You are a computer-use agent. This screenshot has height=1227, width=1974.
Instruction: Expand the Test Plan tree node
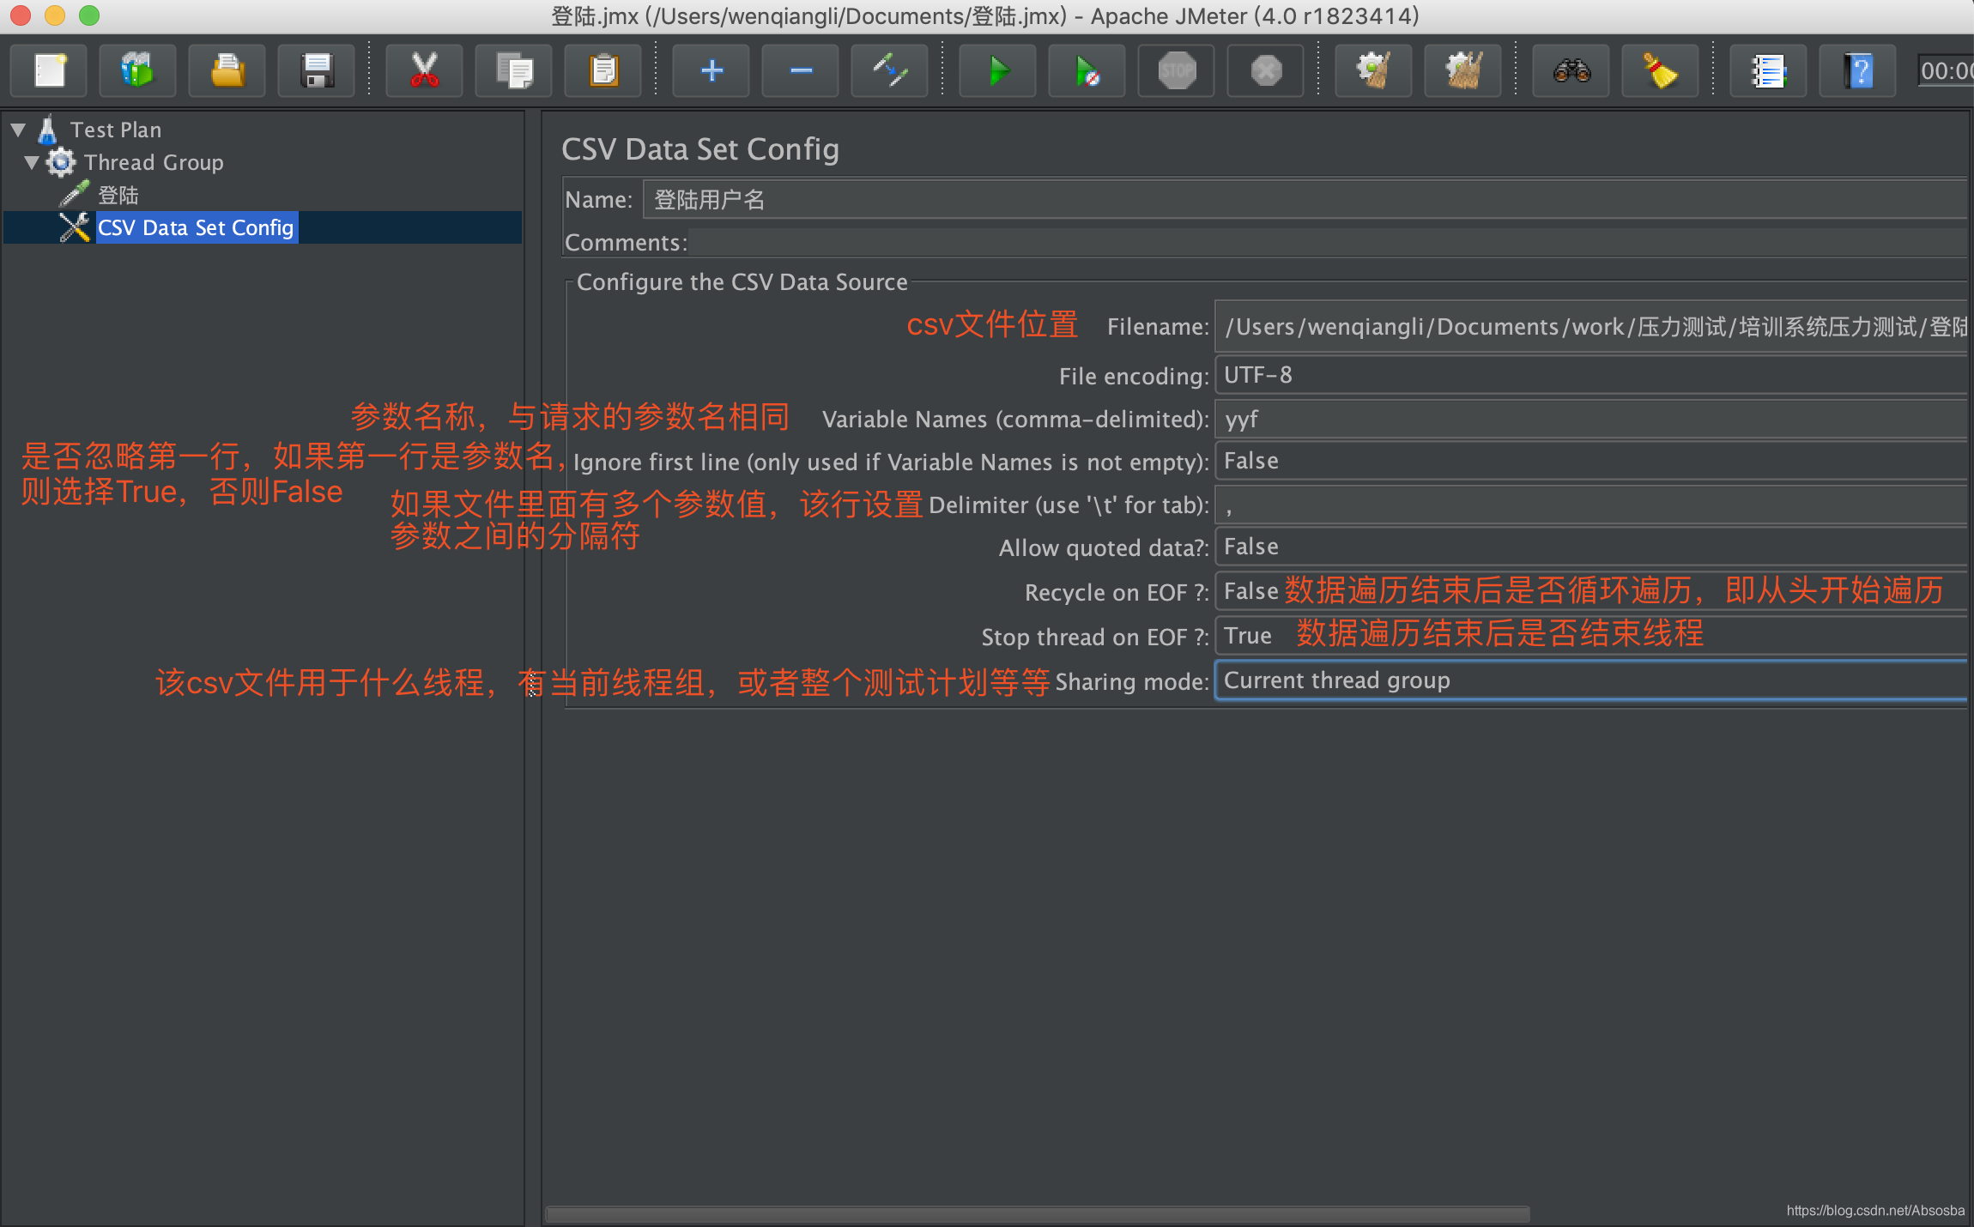coord(21,129)
